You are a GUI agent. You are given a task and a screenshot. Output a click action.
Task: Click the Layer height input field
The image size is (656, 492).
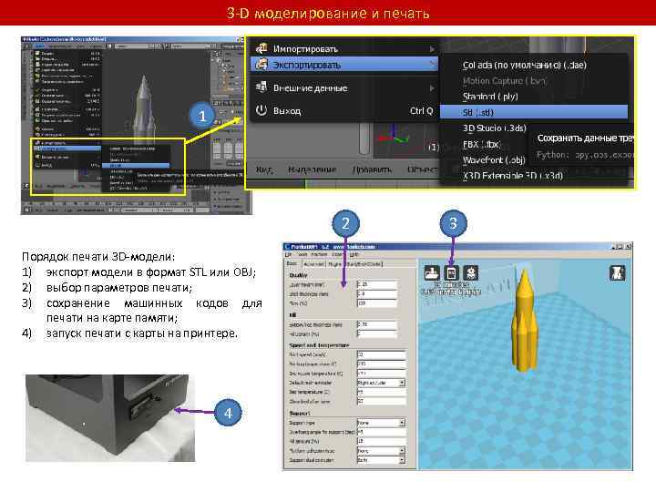coord(377,284)
